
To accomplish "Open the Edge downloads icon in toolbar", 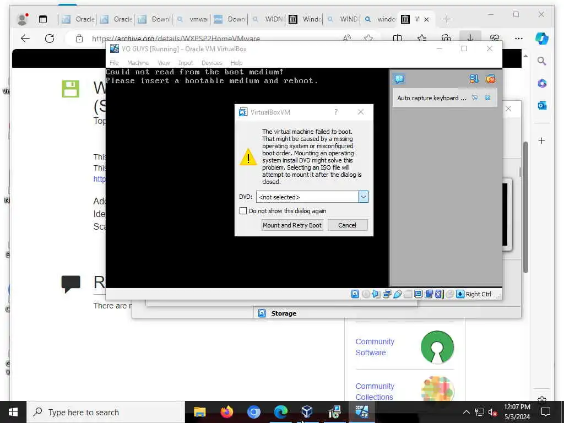I will click(x=470, y=38).
